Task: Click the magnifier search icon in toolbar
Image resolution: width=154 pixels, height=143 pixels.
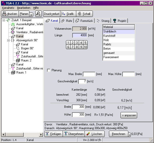Action: coord(38,14)
